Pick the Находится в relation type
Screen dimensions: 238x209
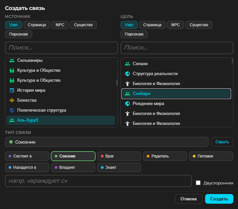pyautogui.click(x=27, y=167)
